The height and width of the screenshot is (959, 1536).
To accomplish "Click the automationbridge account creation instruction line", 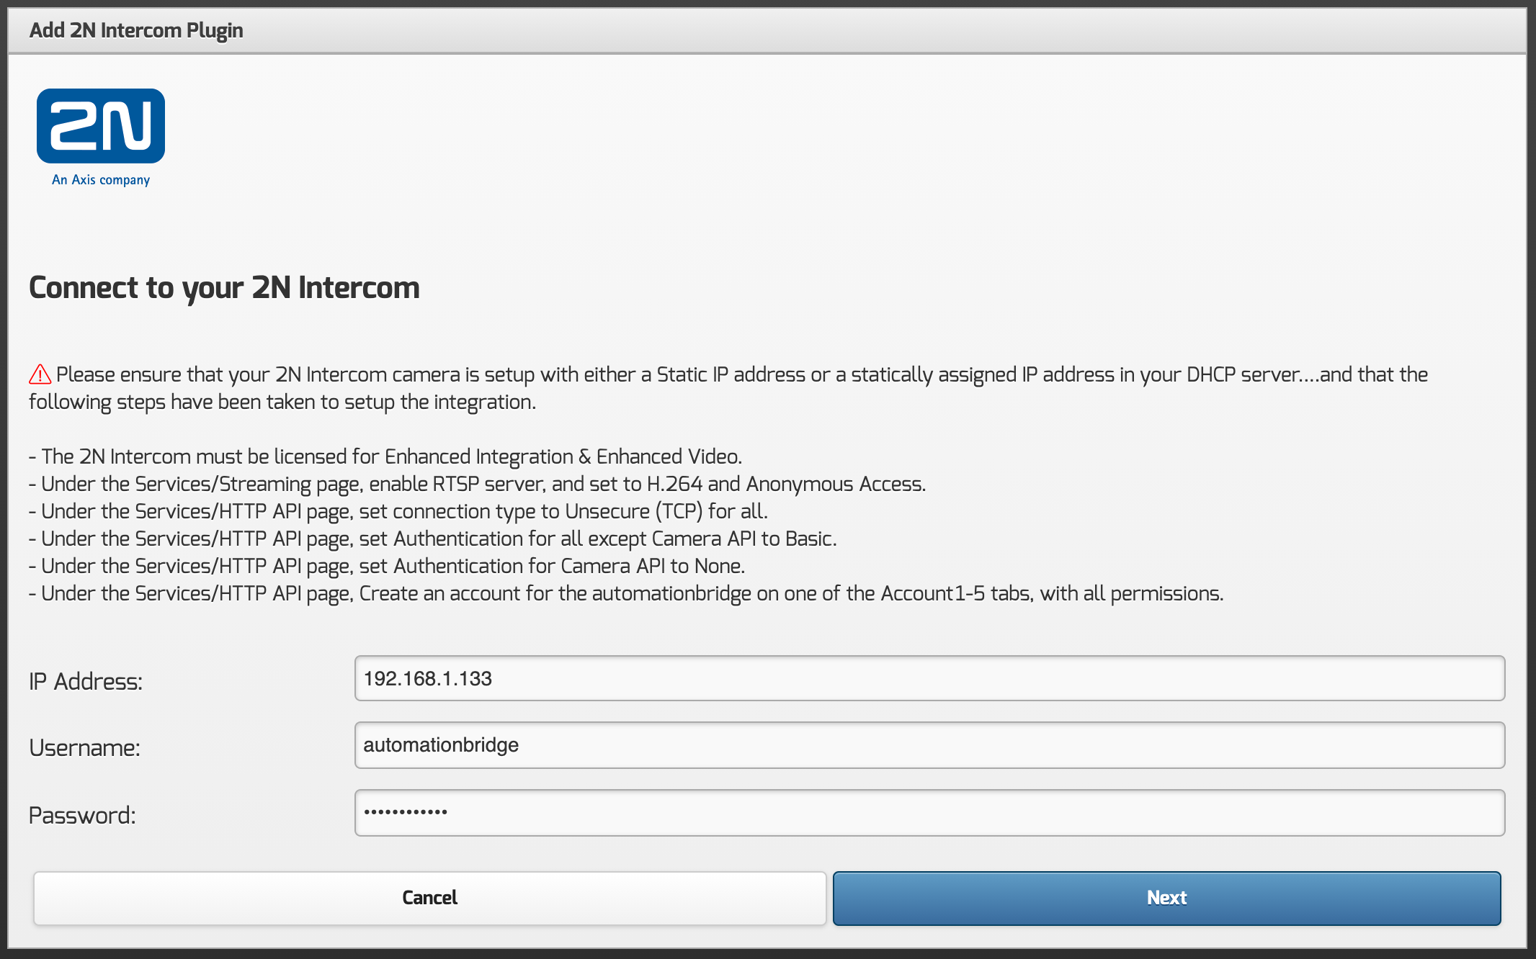I will click(626, 594).
